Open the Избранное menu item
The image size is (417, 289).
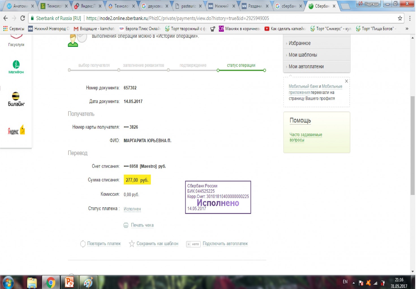tap(317, 43)
